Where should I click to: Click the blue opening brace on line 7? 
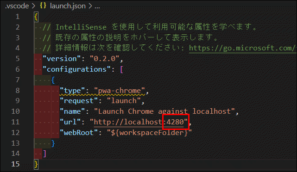(53, 80)
